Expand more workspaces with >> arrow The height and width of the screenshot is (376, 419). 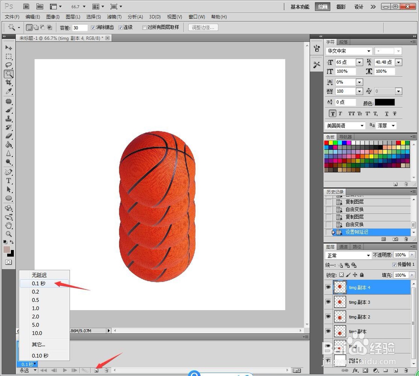373,7
